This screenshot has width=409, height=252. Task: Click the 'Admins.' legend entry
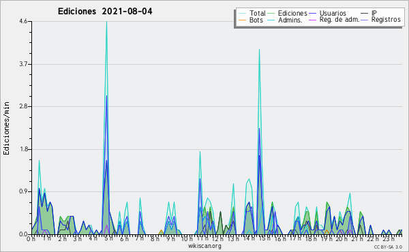point(290,20)
